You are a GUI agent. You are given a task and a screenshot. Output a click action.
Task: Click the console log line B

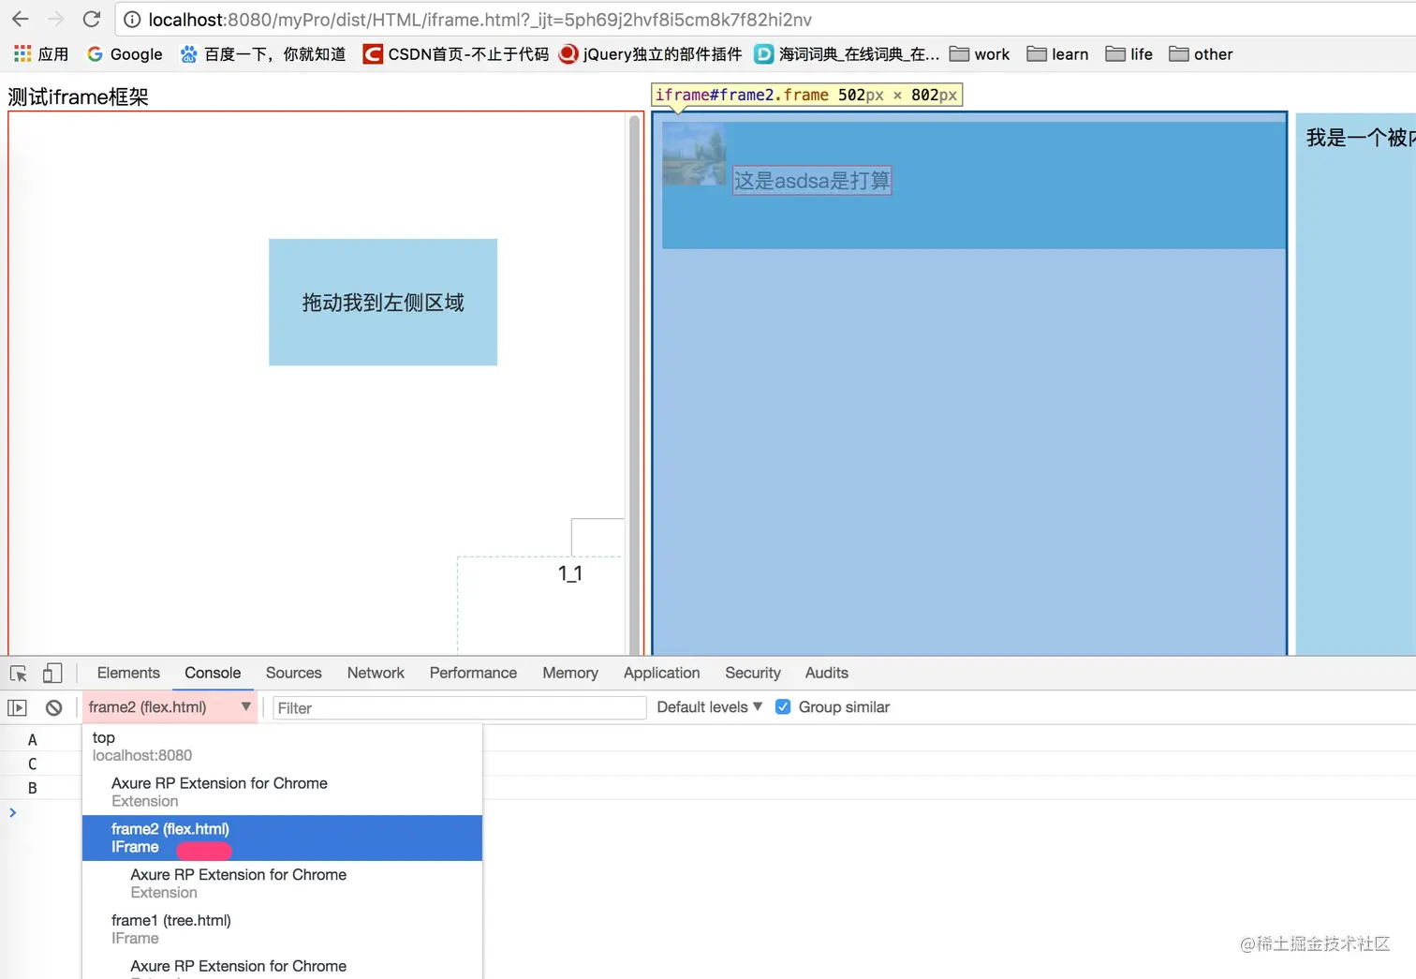[x=32, y=789]
